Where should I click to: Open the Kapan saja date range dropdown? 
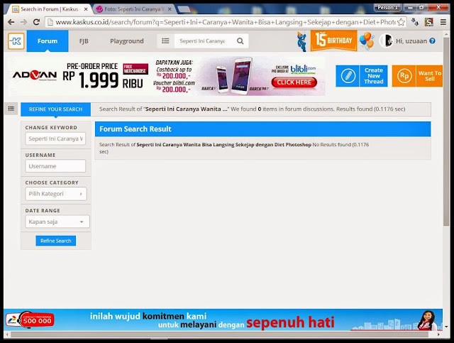[57, 222]
